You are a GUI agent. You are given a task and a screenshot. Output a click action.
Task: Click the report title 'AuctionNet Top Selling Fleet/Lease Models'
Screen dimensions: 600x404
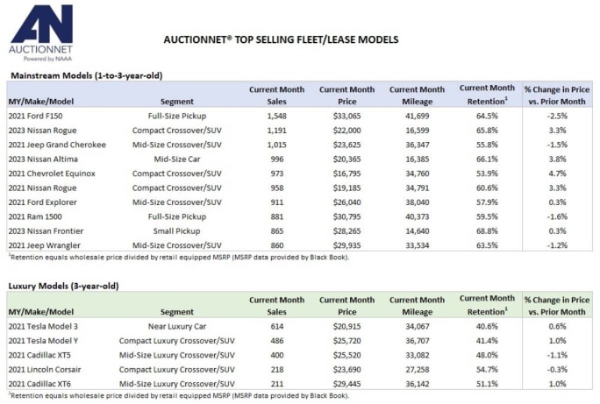point(281,39)
